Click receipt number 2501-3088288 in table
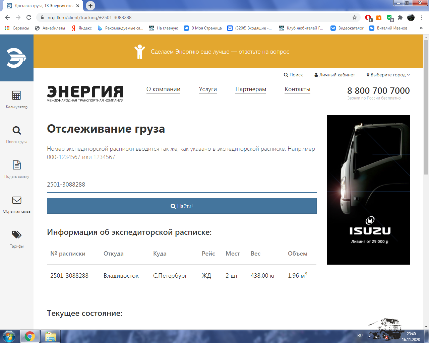Image resolution: width=429 pixels, height=343 pixels. [69, 276]
